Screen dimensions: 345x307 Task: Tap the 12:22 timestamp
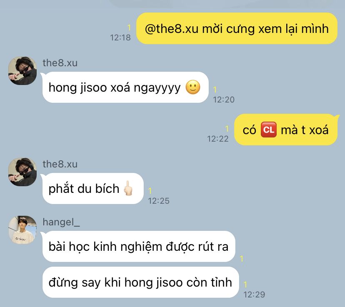point(218,139)
